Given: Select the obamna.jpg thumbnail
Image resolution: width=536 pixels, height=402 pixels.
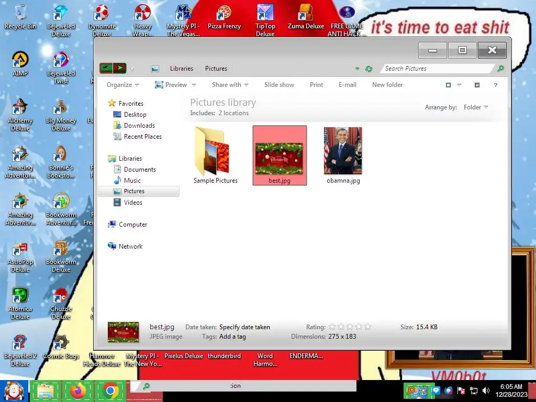Looking at the screenshot, I should click(343, 155).
